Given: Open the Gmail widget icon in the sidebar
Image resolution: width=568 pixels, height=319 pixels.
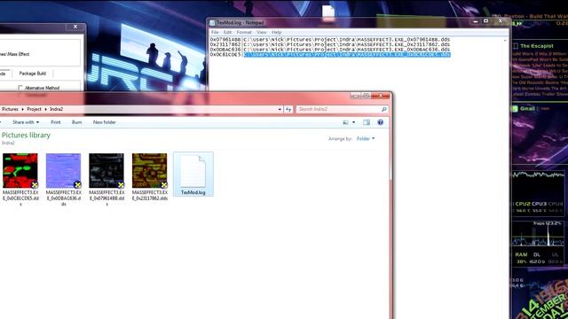Looking at the screenshot, I should [x=515, y=108].
